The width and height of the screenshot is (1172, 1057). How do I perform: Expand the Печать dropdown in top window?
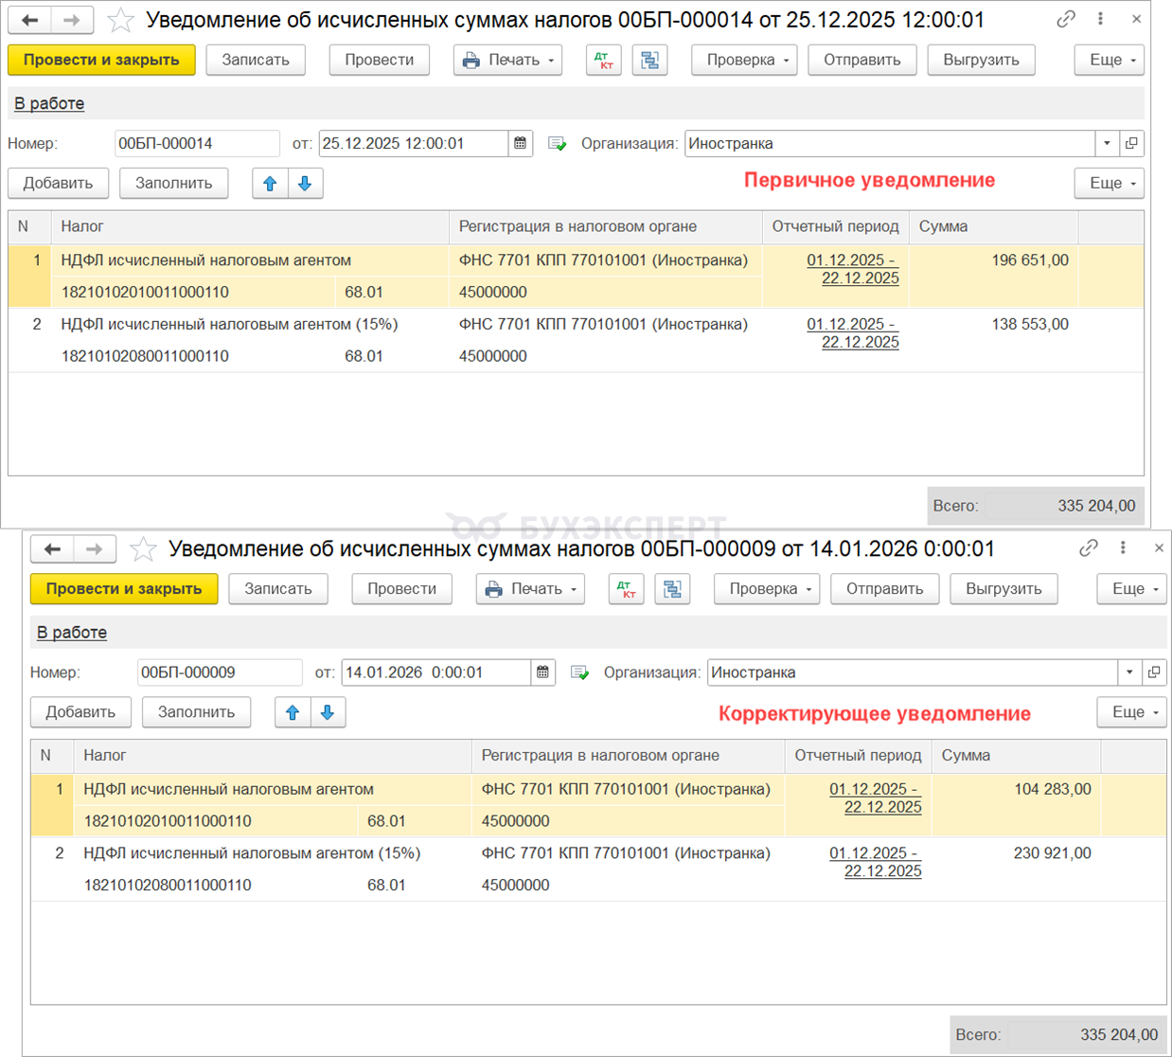click(508, 60)
